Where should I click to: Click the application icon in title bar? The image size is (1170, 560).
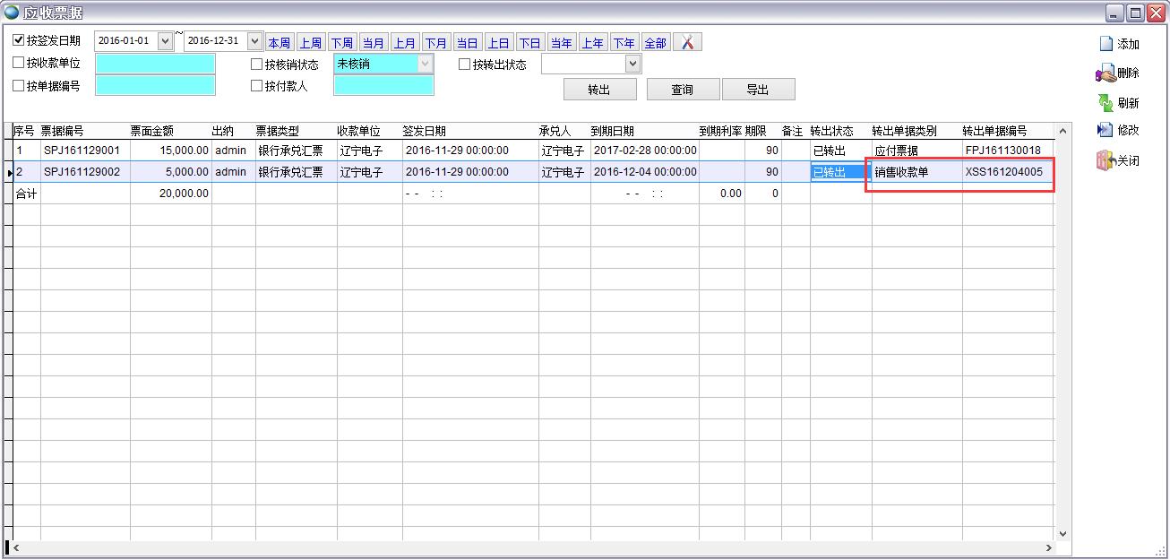pyautogui.click(x=12, y=12)
